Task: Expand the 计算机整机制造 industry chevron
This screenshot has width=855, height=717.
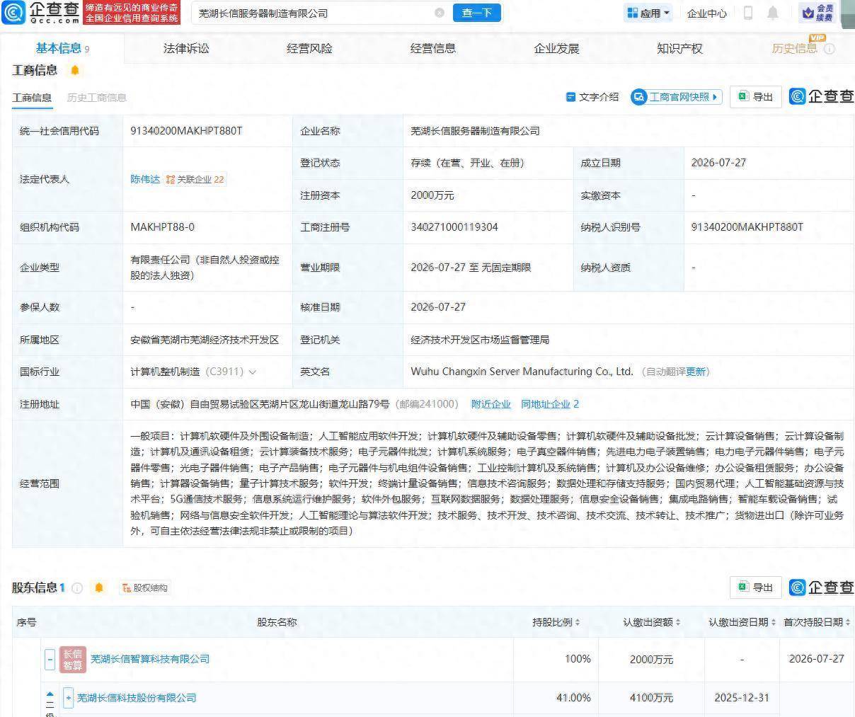Action: (252, 372)
